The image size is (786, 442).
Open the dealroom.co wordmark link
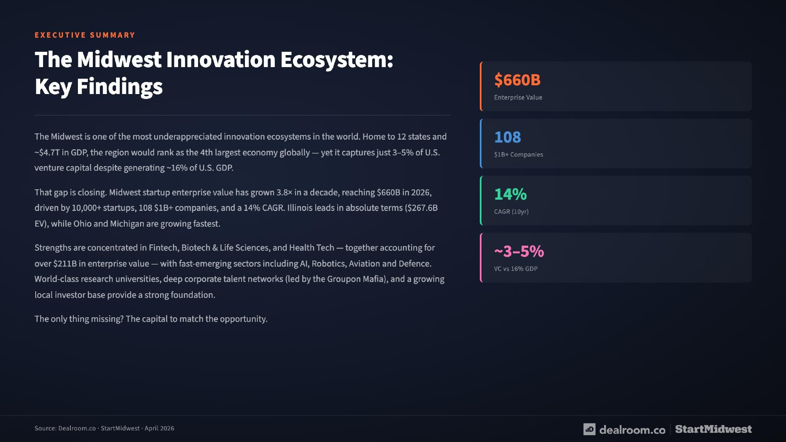(632, 430)
